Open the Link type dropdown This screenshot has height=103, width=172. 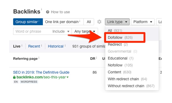point(117,22)
